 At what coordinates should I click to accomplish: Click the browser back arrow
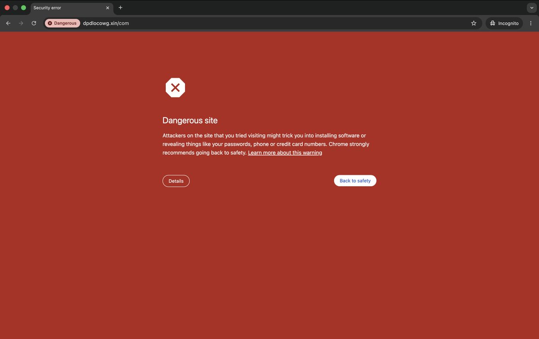[x=8, y=23]
